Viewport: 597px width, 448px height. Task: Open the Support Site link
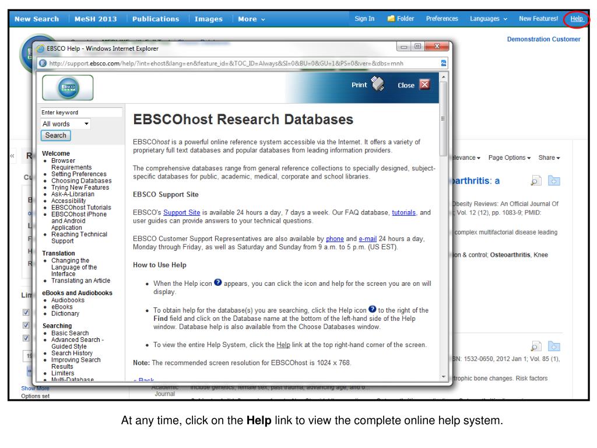click(x=182, y=212)
